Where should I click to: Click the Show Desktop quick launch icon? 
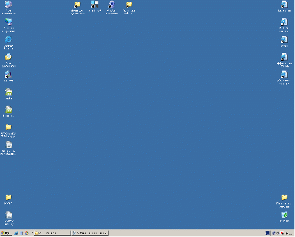(x=21, y=233)
